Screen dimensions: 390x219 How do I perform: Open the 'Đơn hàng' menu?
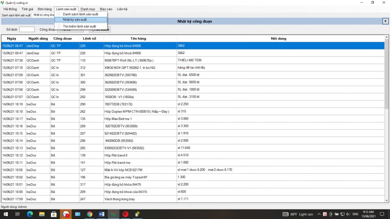point(45,9)
